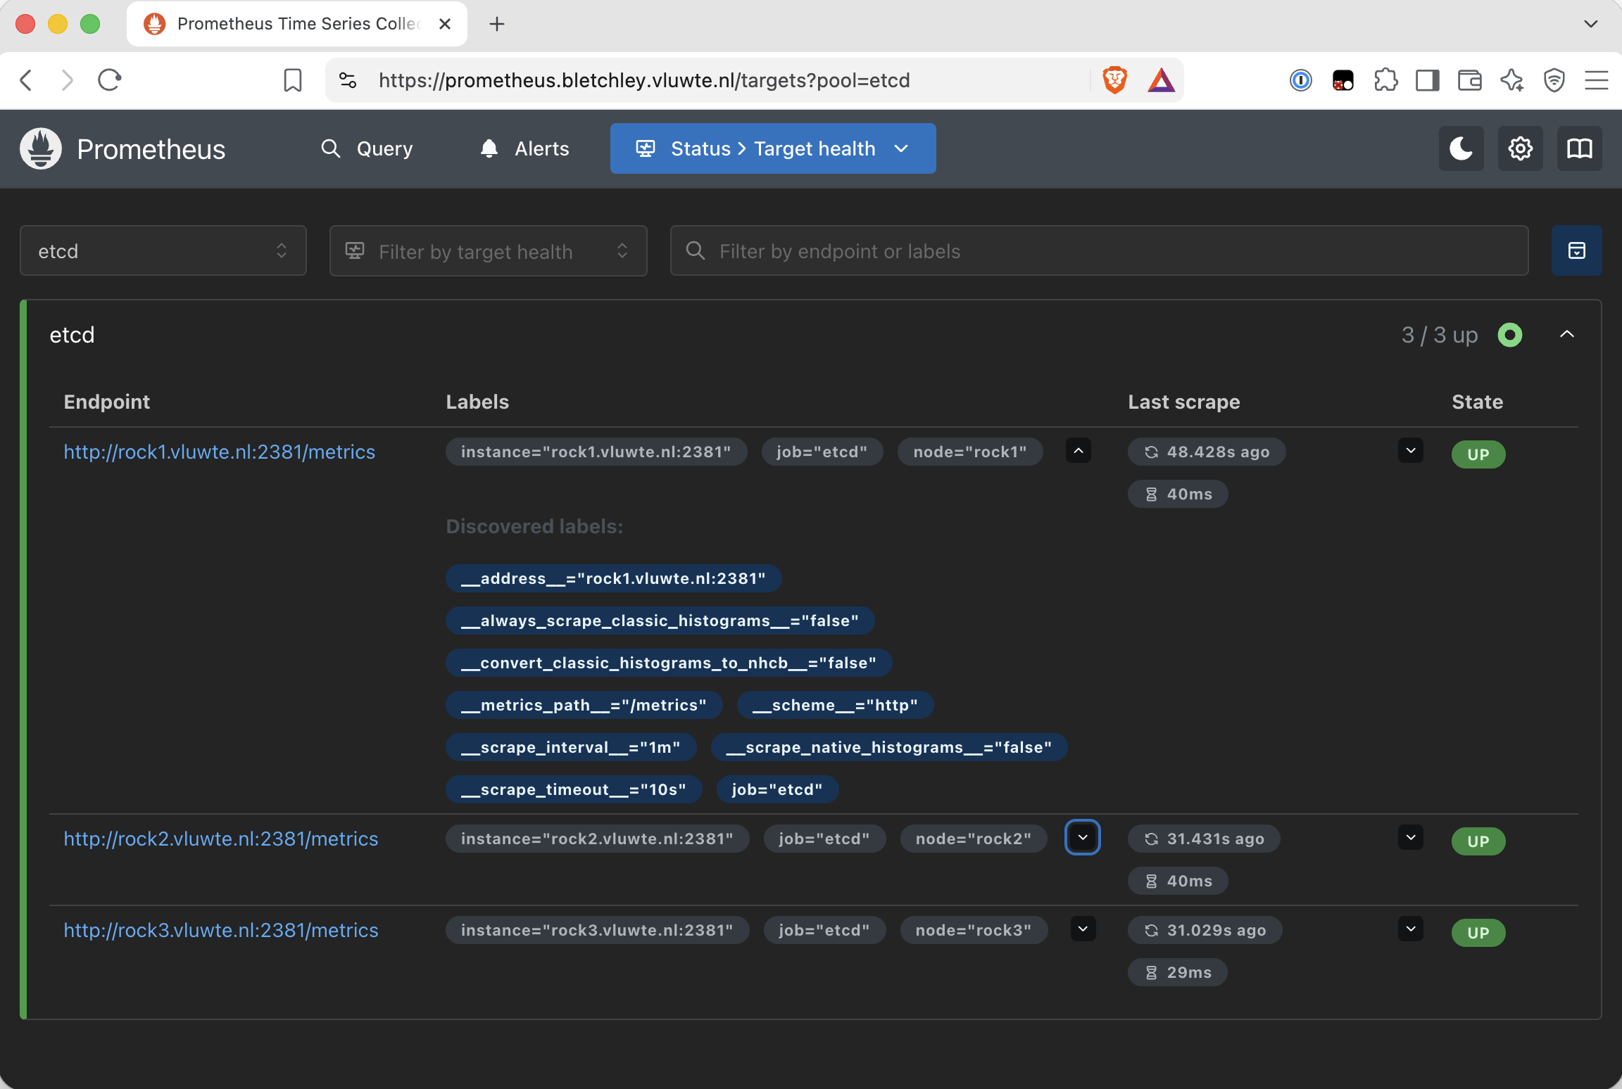Open the 1Password extension icon
The height and width of the screenshot is (1089, 1622).
(1300, 80)
